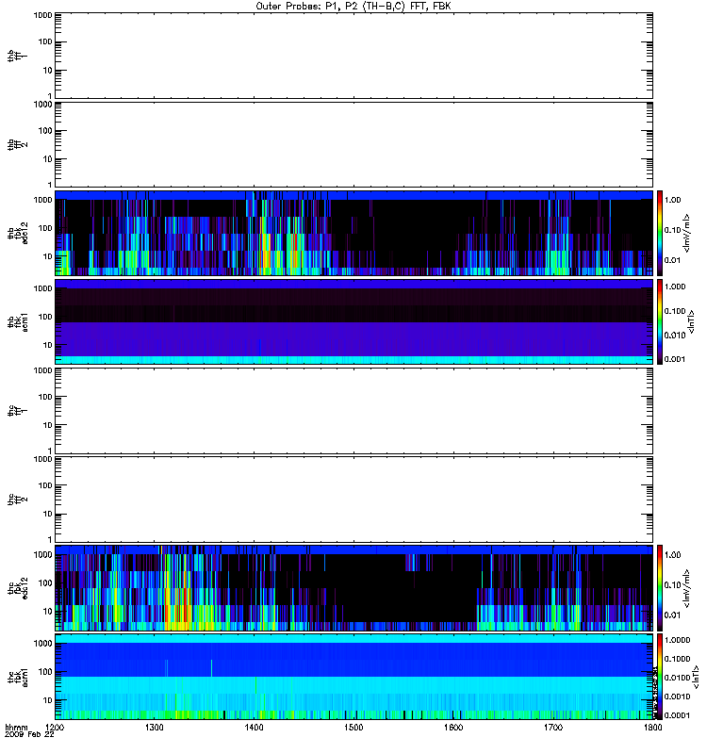This screenshot has height=754, width=707.
Task: Click the "1400" time axis label
Action: tap(254, 728)
